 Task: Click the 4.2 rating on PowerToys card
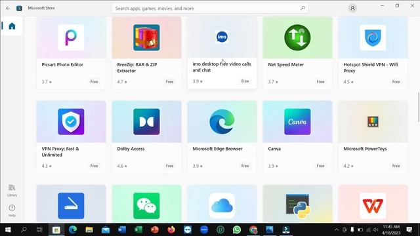tap(348, 166)
